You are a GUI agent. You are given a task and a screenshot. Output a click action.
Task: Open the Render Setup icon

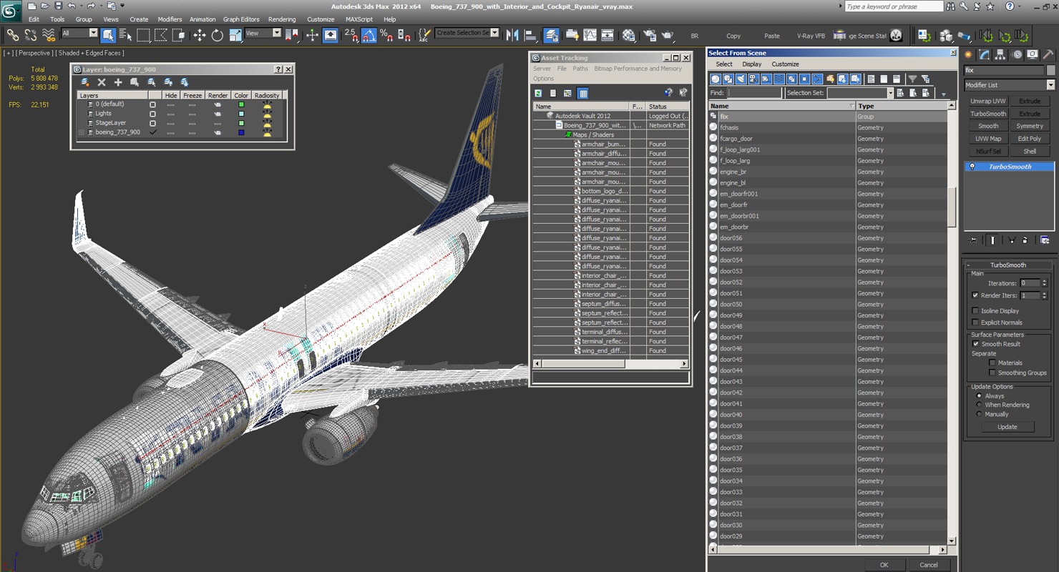pos(650,34)
